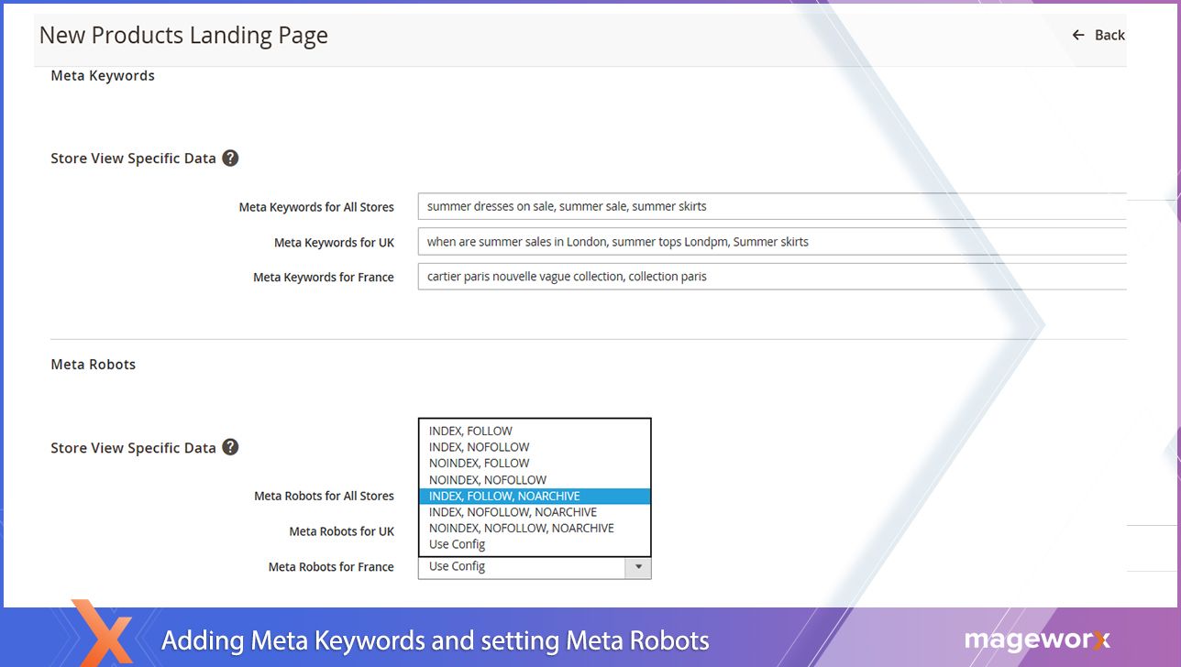The width and height of the screenshot is (1181, 667).
Task: Select highlighted INDEX, FOLLOW, NOARCHIVE option
Action: [504, 496]
